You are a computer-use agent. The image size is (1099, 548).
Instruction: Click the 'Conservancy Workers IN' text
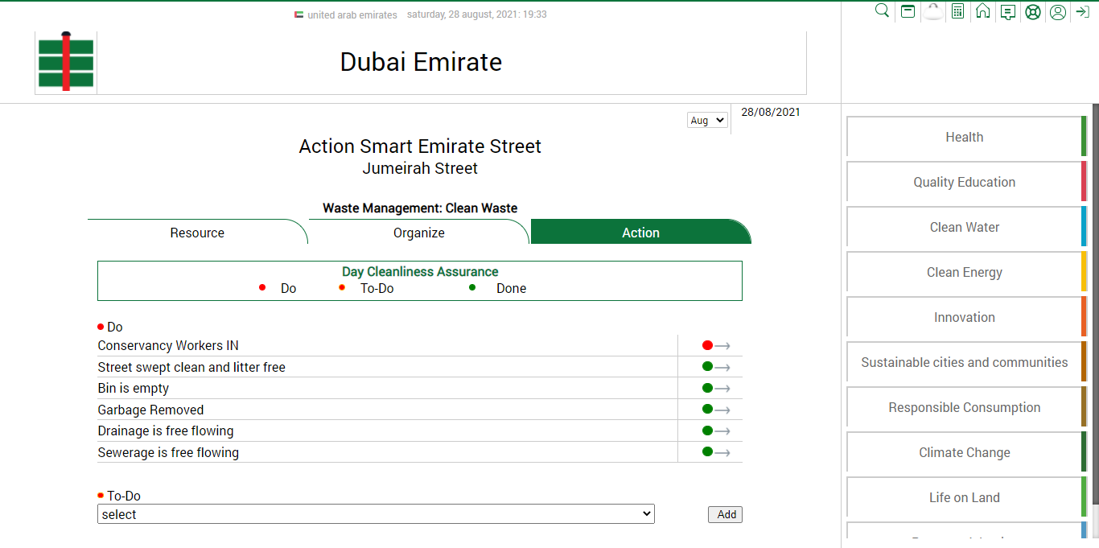coord(168,345)
